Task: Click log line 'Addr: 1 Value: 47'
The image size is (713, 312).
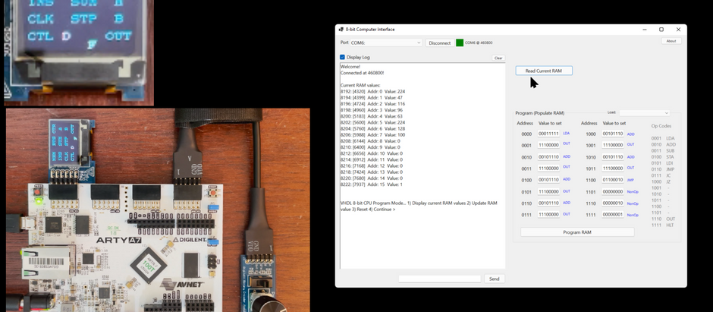Action: click(x=385, y=98)
